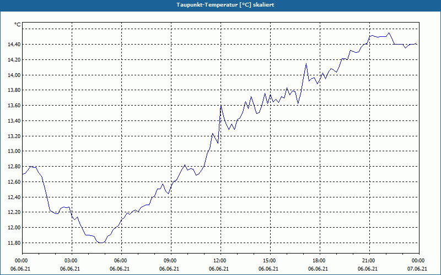The image size is (441, 275).
Task: Click the 14,40 y-axis value
Action: pyautogui.click(x=15, y=45)
